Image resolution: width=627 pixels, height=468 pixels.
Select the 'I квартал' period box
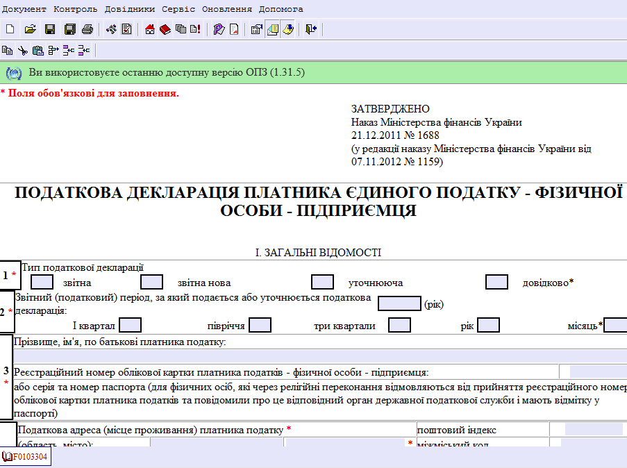(x=130, y=325)
